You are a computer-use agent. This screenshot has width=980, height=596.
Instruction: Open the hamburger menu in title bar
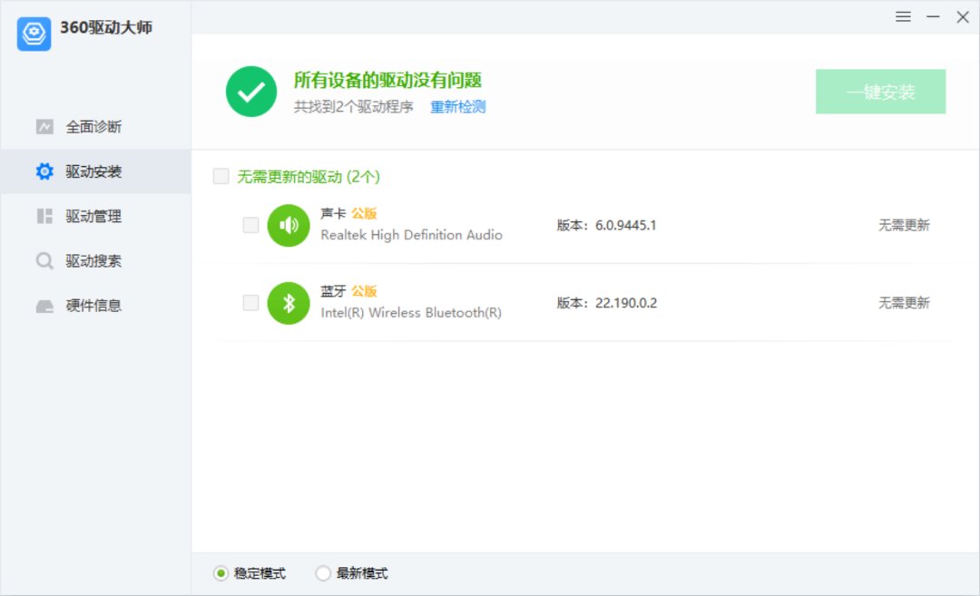903,17
